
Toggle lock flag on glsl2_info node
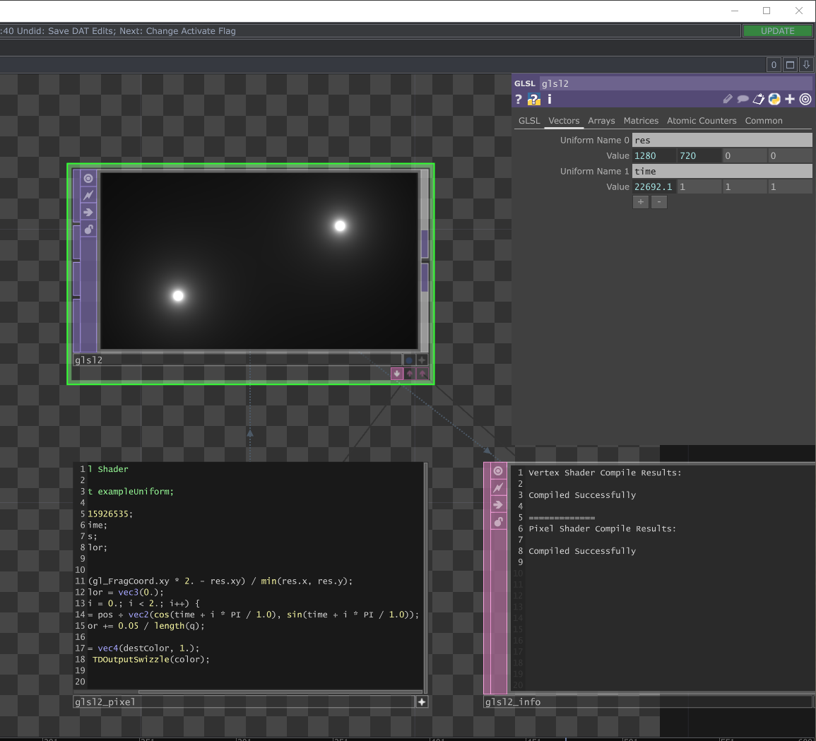click(x=498, y=522)
